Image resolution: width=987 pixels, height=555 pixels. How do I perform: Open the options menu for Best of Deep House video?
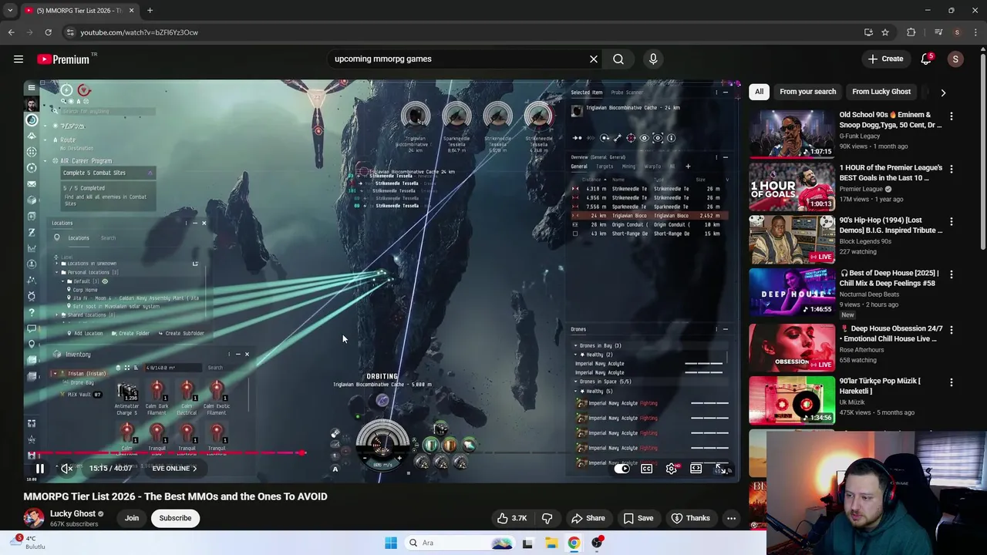point(951,274)
